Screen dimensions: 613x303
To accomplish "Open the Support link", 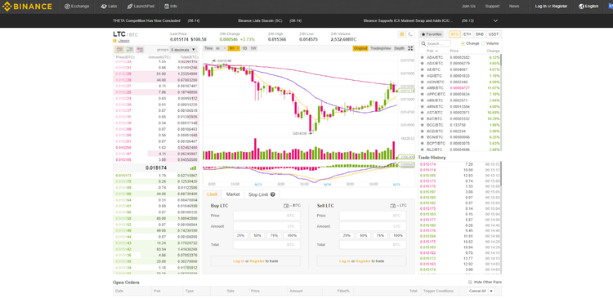I will pyautogui.click(x=492, y=7).
